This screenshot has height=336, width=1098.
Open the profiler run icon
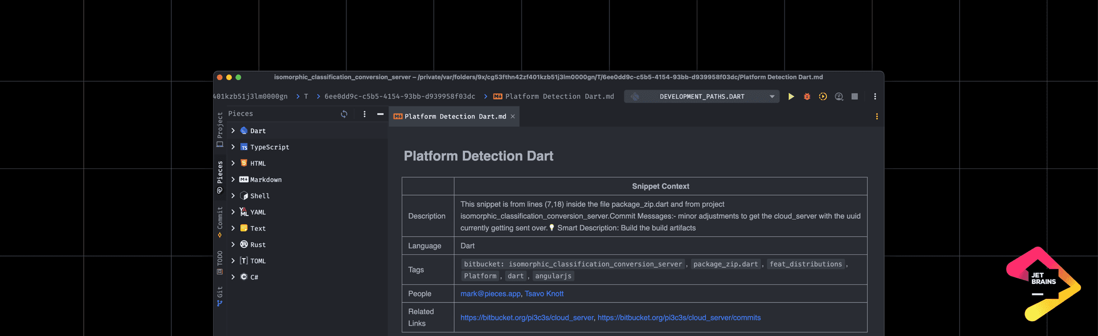pos(839,96)
